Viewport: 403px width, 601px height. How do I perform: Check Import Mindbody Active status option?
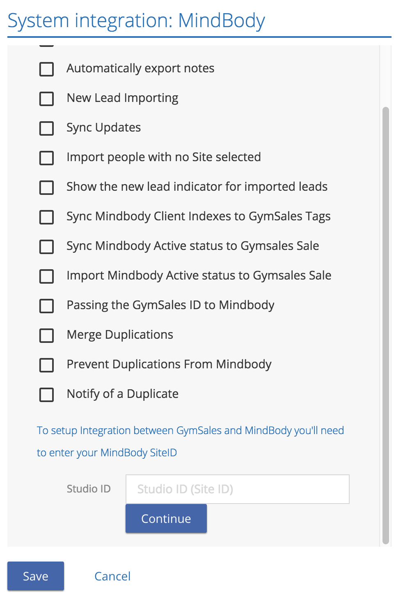click(46, 276)
